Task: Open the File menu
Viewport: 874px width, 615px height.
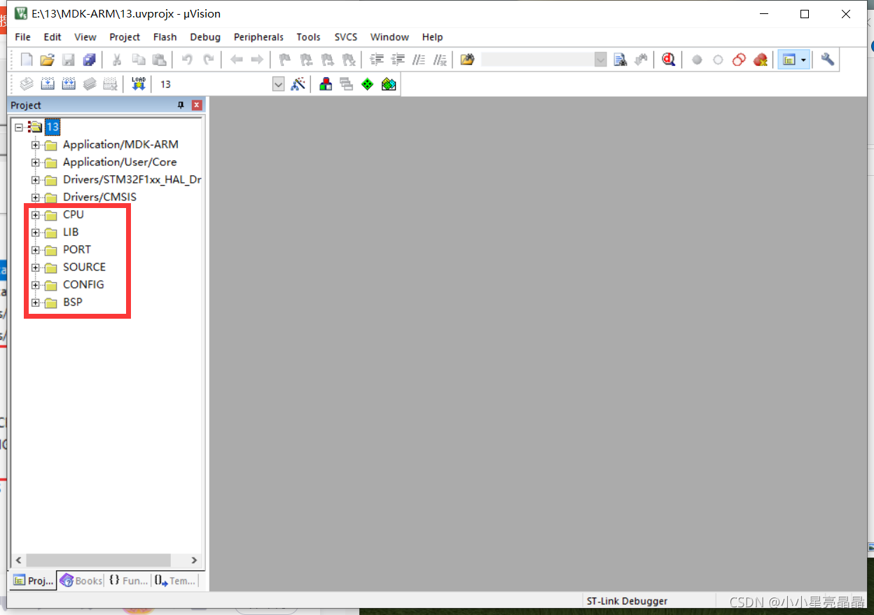Action: click(x=22, y=37)
